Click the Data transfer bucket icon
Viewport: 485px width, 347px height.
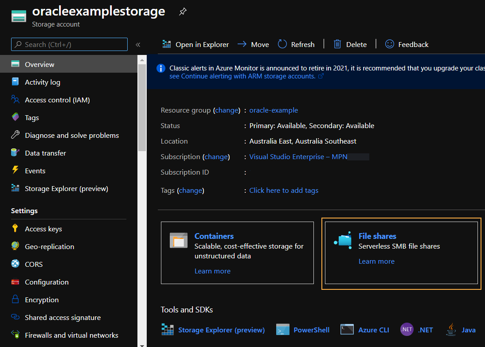pos(15,152)
